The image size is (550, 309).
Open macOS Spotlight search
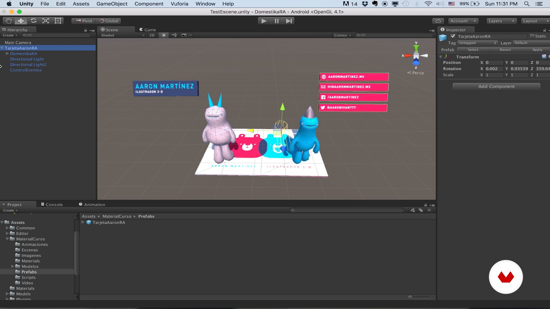pos(527,4)
